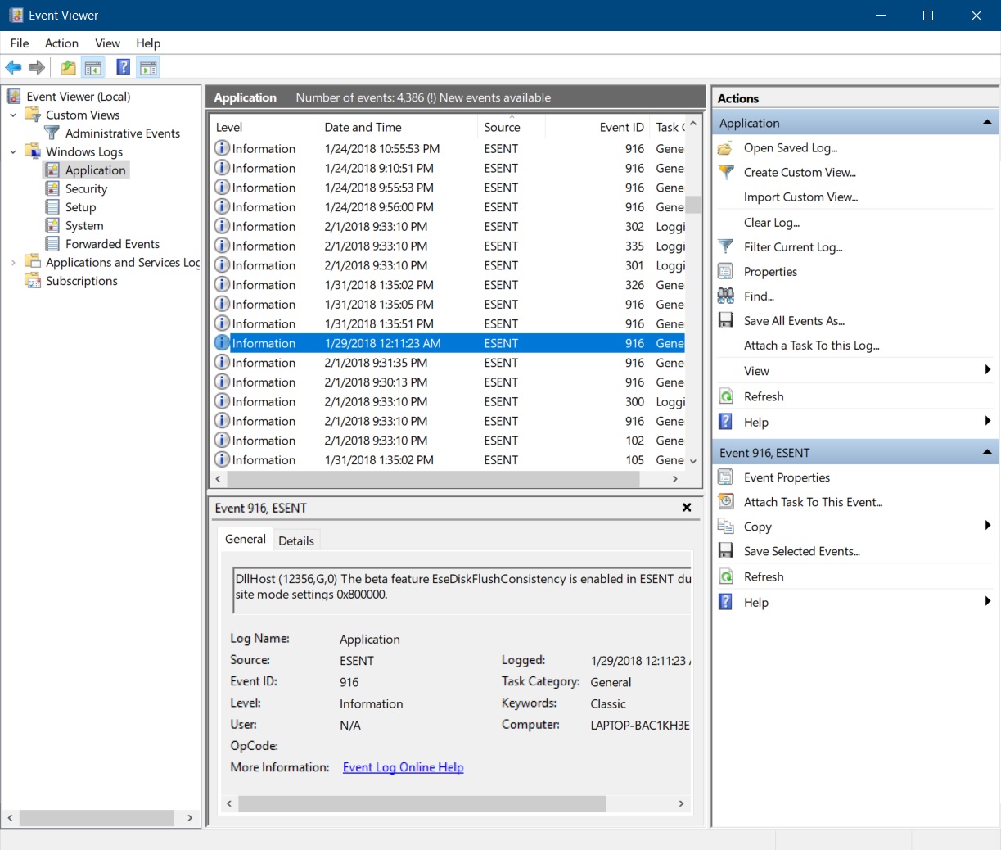Viewport: 1001px width, 850px height.
Task: Click the Help question mark toolbar icon
Action: point(123,68)
